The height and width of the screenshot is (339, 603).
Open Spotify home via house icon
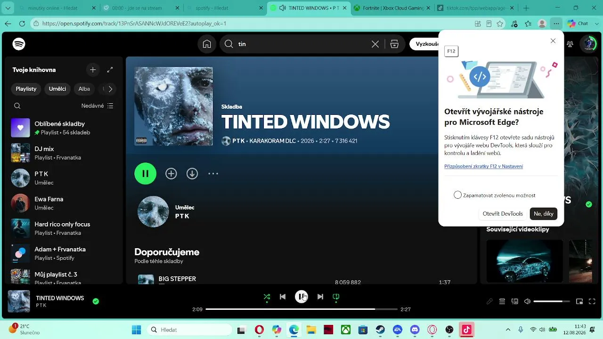[x=207, y=44]
